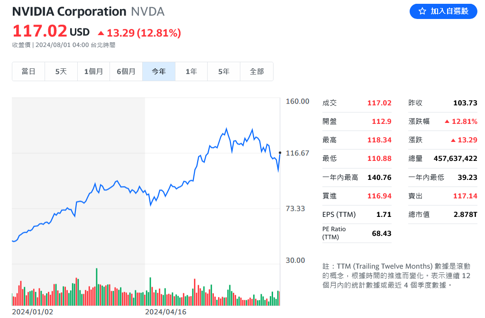Viewport: 485px width, 318px height.
Task: Click the NVIDIA Corporation title
Action: (x=69, y=11)
